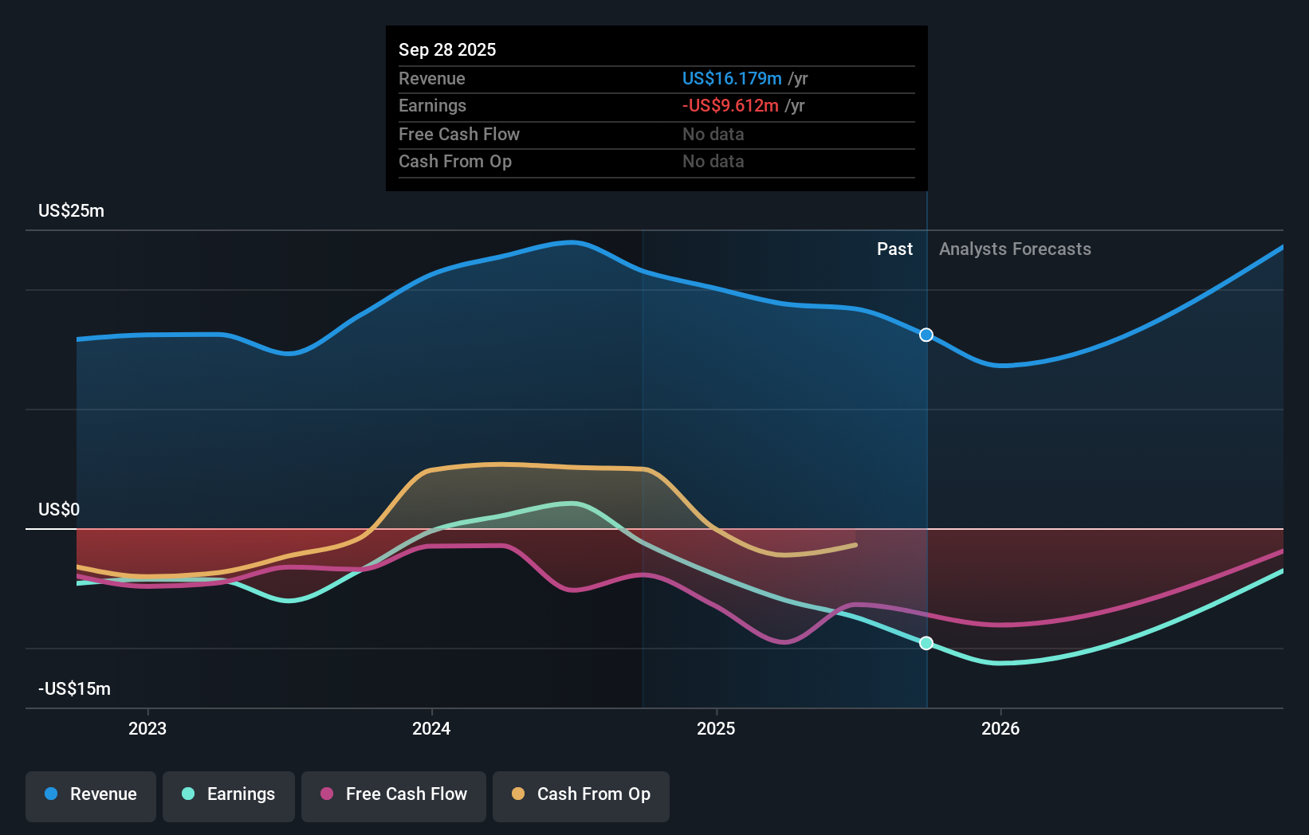Select the Earnings data point marker on chart
Screen dimensions: 1309x835
(926, 643)
